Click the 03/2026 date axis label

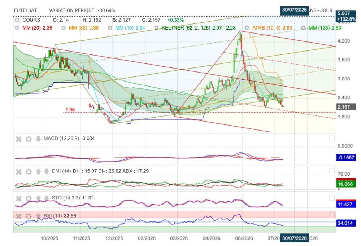[x=179, y=238]
